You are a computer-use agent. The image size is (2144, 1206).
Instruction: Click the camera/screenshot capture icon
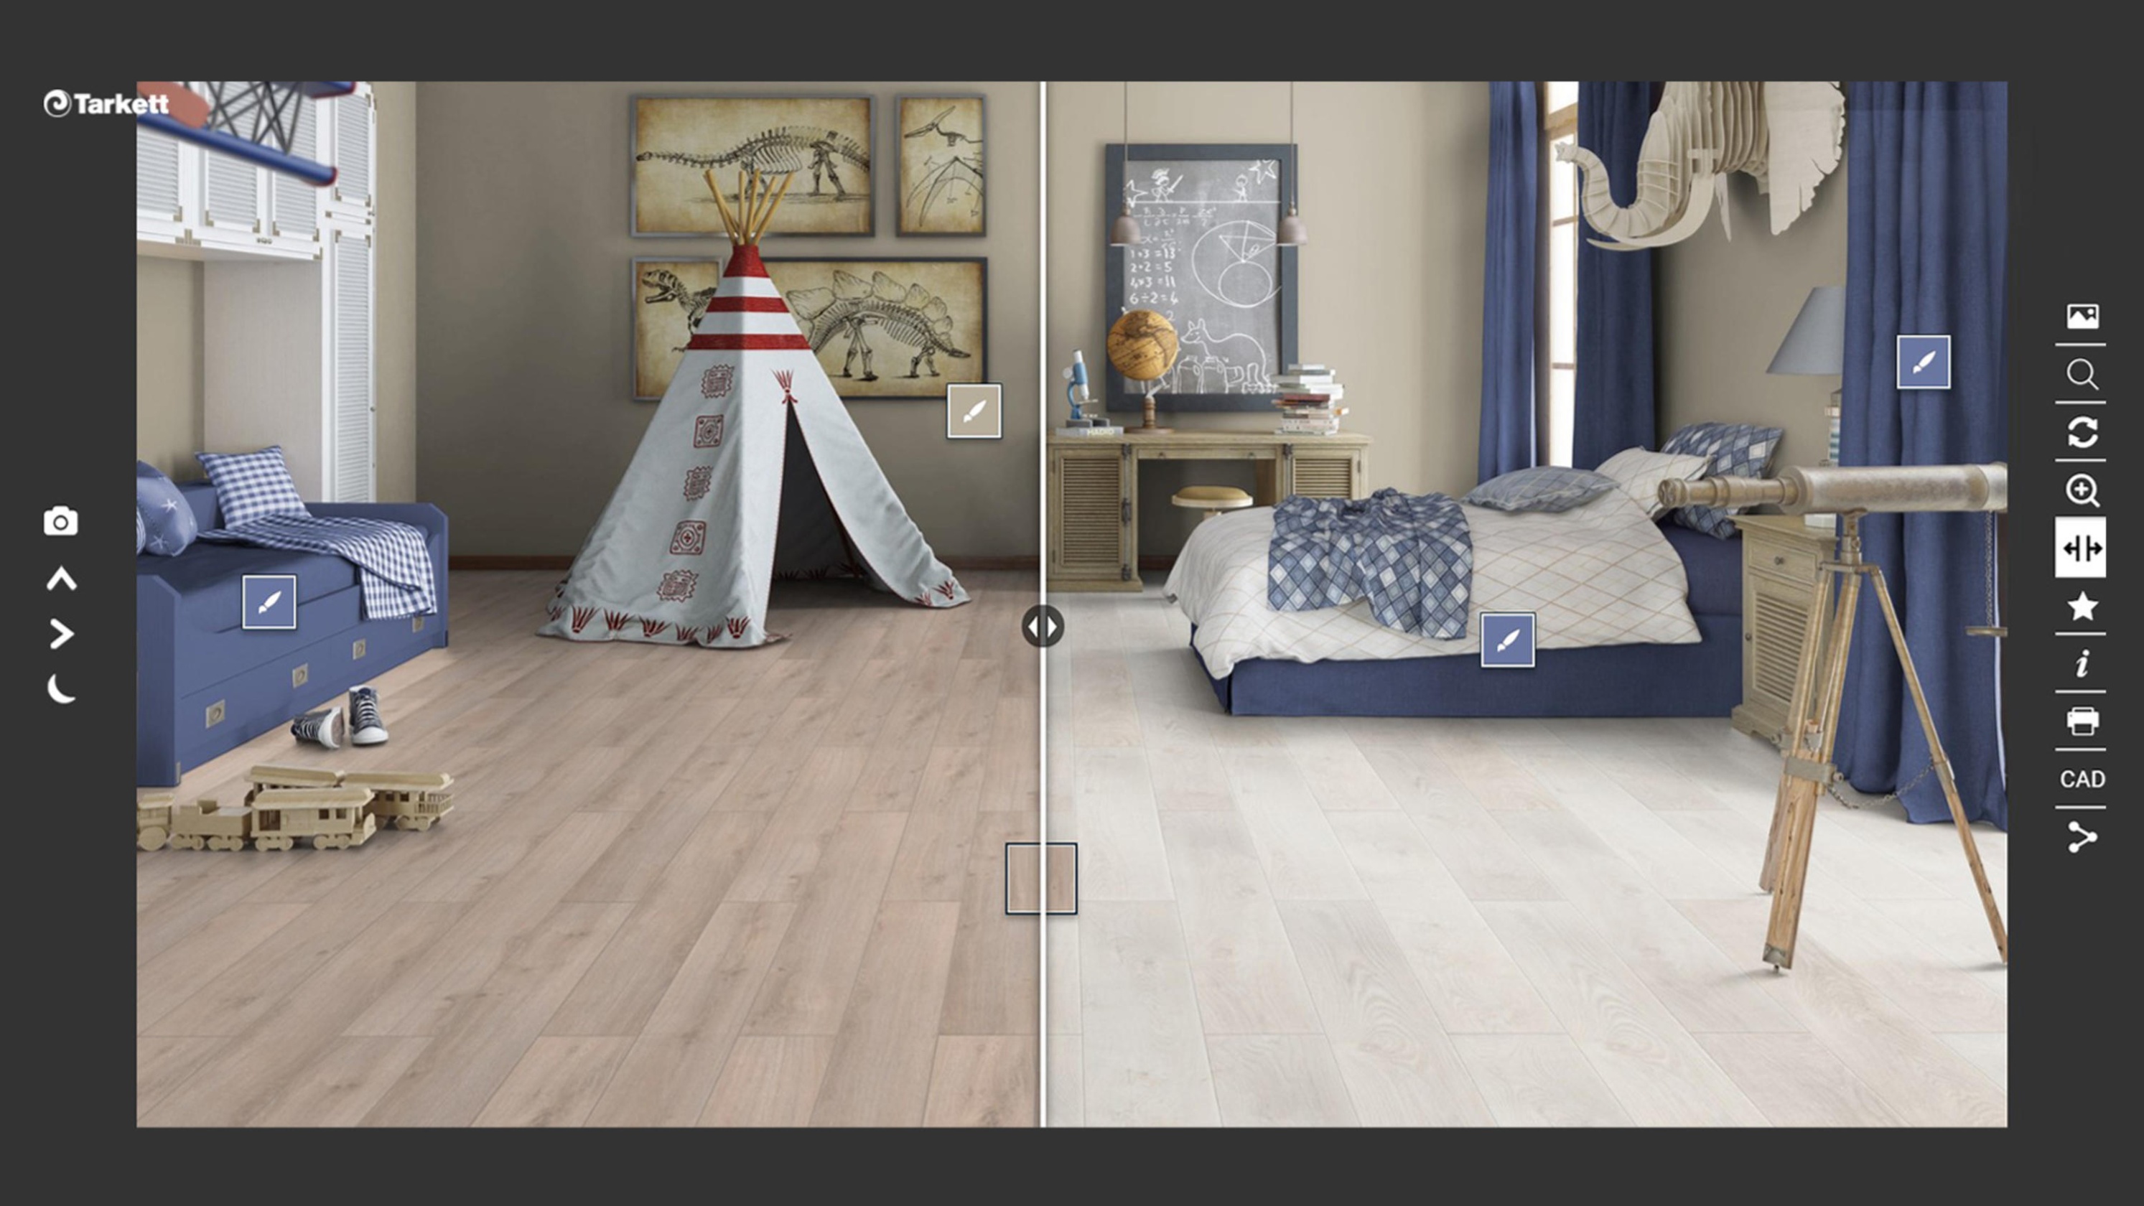[60, 520]
